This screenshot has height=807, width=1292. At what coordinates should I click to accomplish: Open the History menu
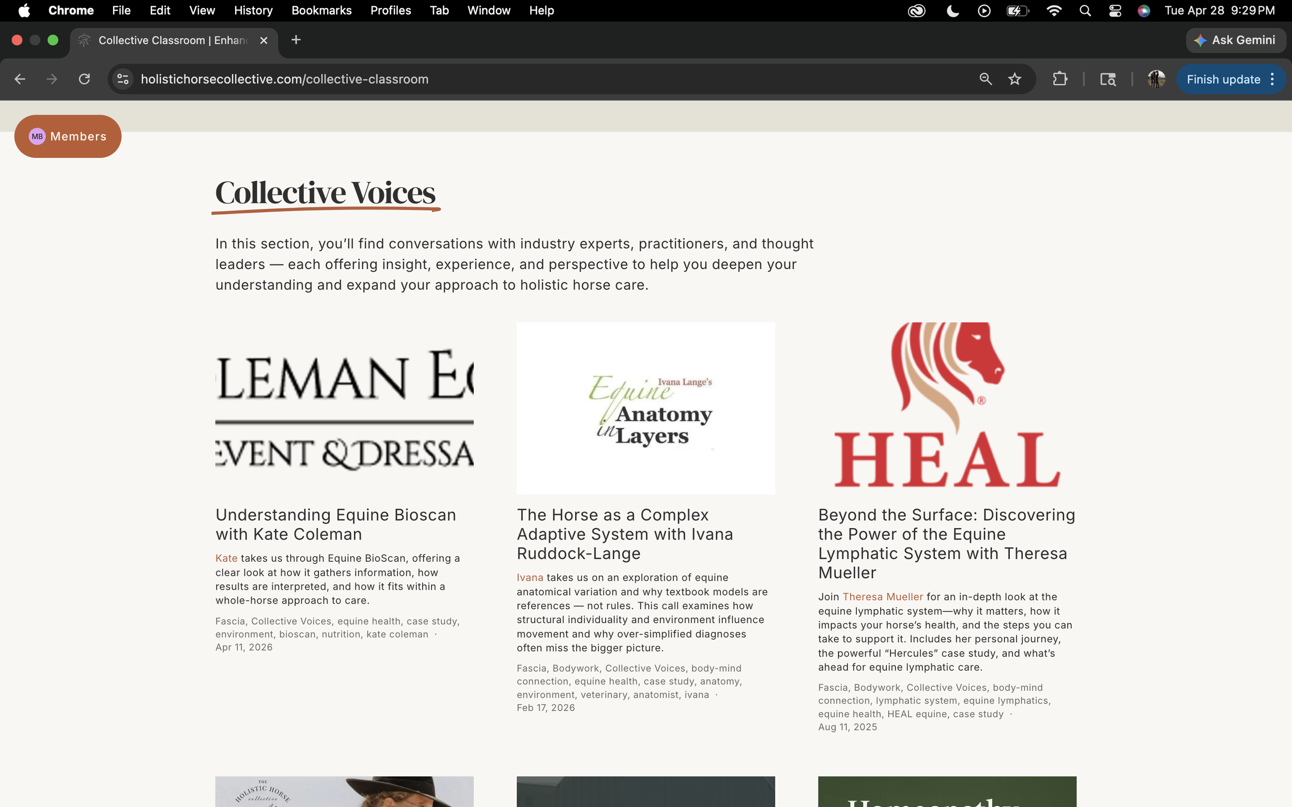(x=253, y=11)
